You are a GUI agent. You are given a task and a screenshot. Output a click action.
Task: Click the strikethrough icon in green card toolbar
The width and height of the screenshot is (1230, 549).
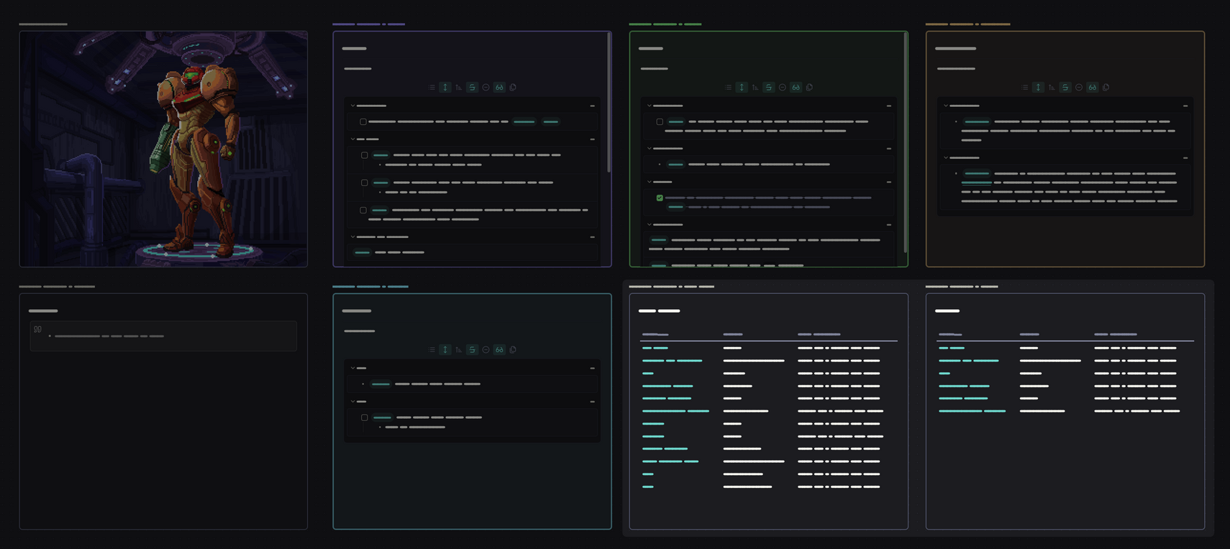(768, 88)
